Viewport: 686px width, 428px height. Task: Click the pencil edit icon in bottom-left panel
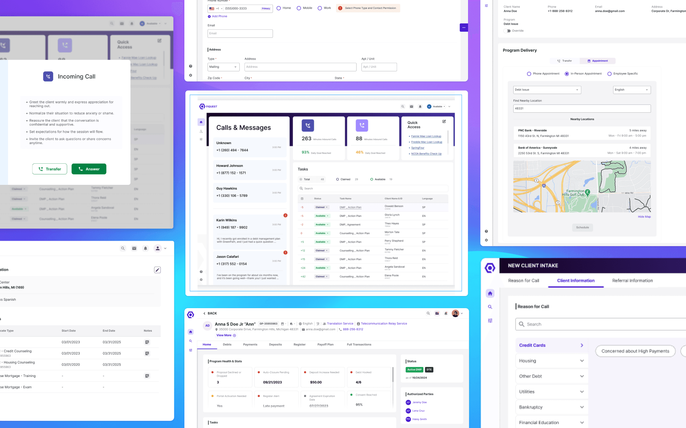157,270
